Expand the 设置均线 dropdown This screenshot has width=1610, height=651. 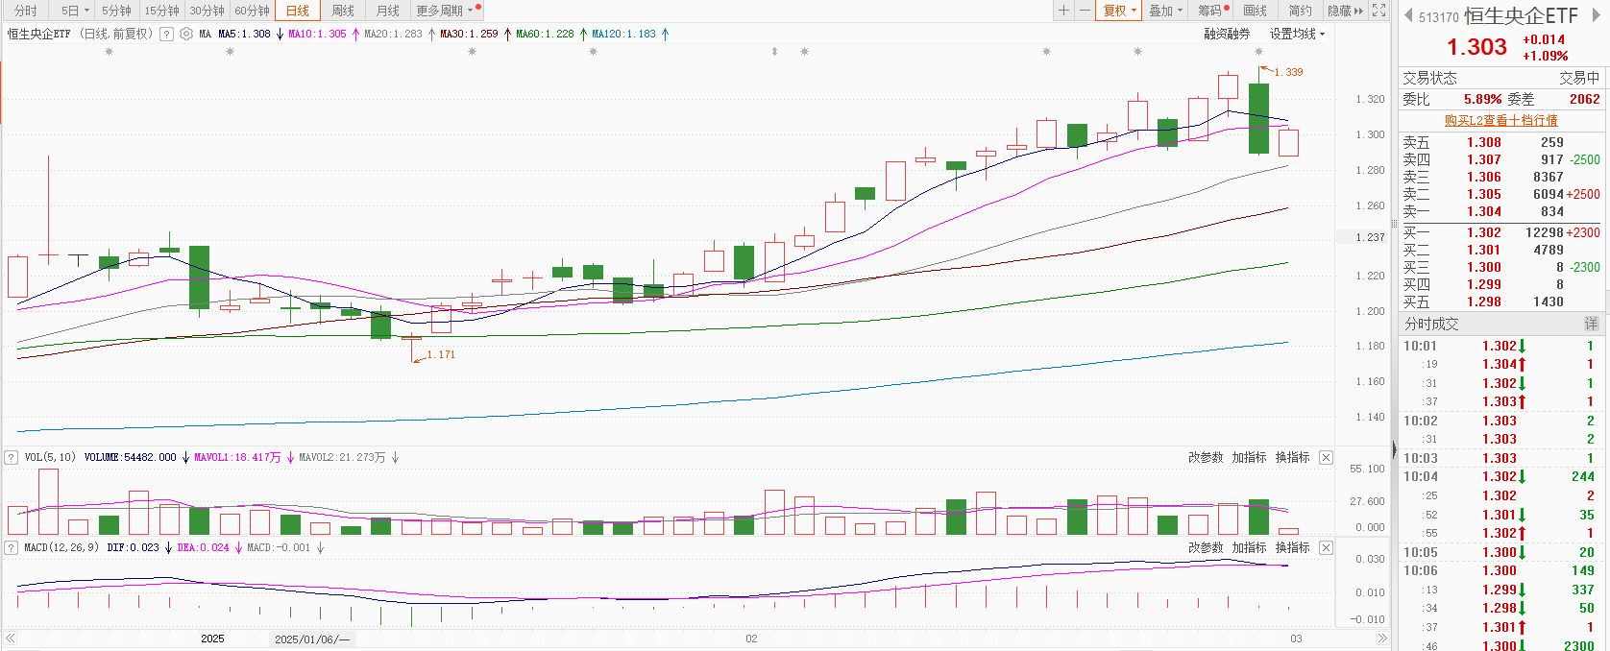point(1297,34)
